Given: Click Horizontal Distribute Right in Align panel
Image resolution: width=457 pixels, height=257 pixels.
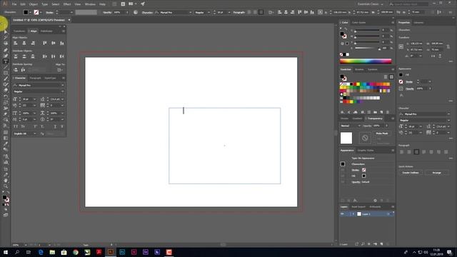Looking at the screenshot, I should coord(62,56).
